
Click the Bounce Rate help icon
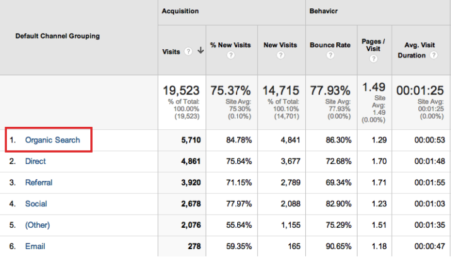(331, 55)
